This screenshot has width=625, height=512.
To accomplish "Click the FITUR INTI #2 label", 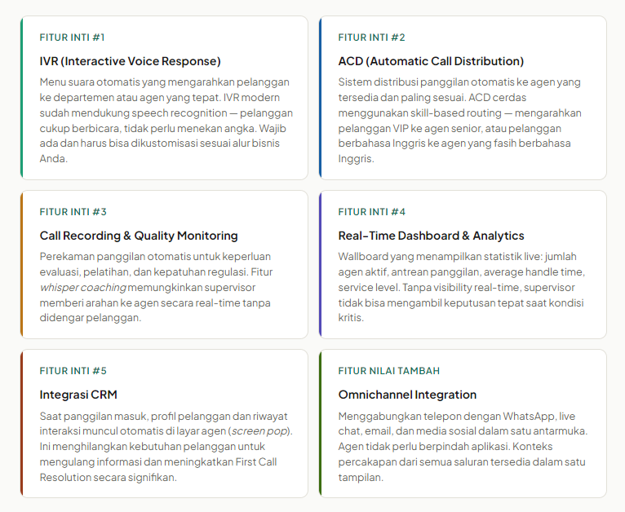I will pos(371,38).
